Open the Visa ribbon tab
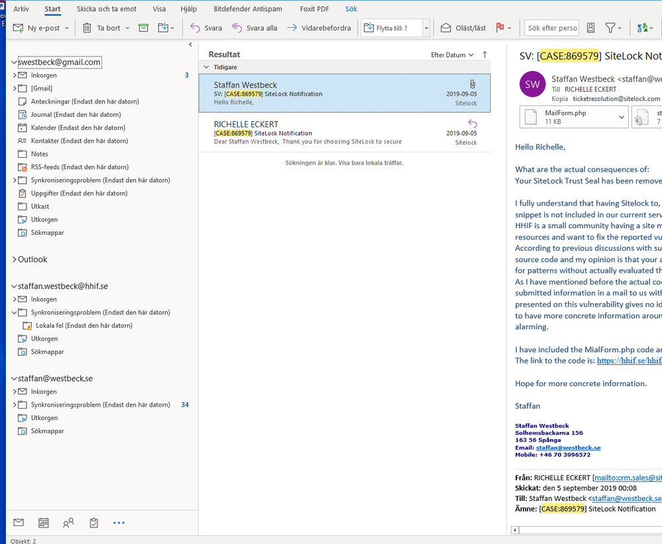Screen dimensions: 662x544 click(159, 9)
